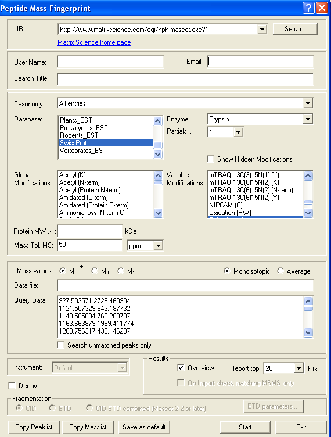Click the Exit button

click(301, 427)
